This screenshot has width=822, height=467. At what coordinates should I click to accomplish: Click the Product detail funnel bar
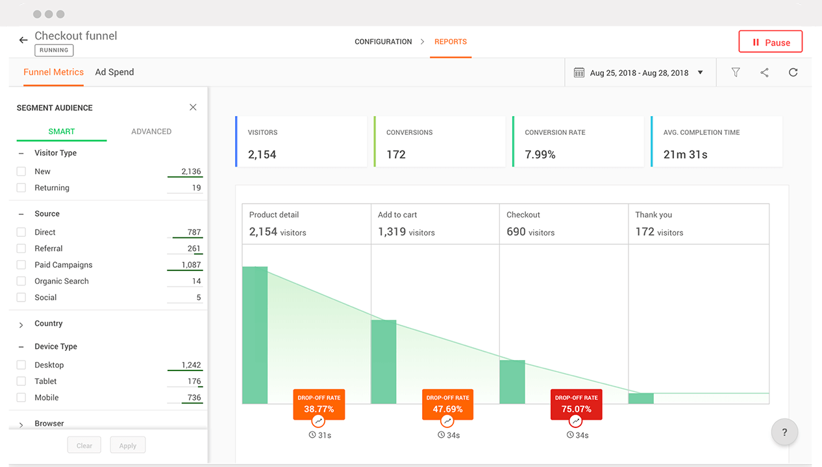coord(255,335)
